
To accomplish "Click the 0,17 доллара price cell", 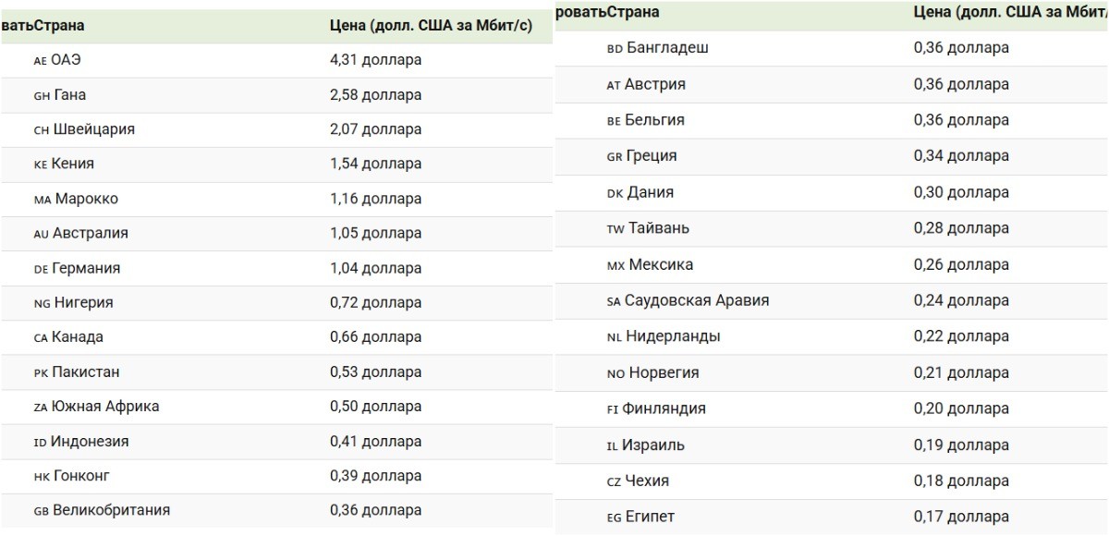I will (961, 517).
